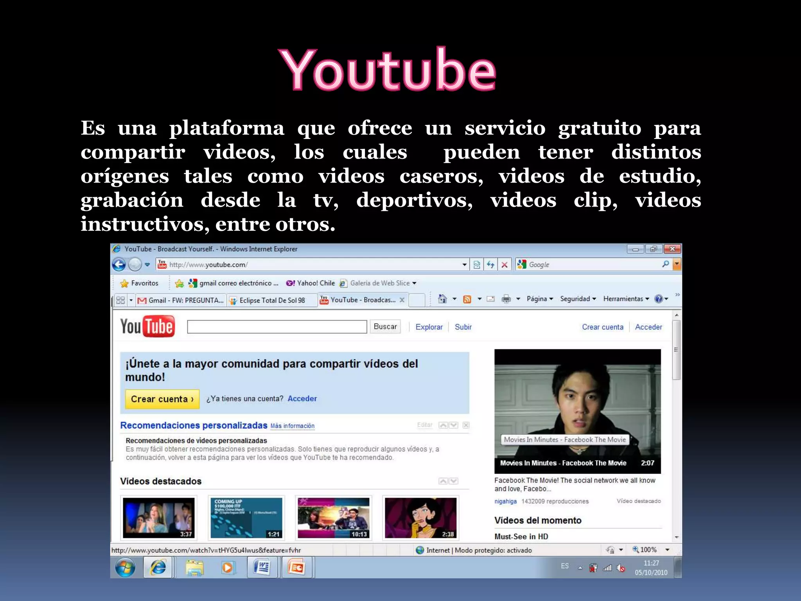
Task: Open Windows Explorer folder taskbar icon
Action: 194,568
